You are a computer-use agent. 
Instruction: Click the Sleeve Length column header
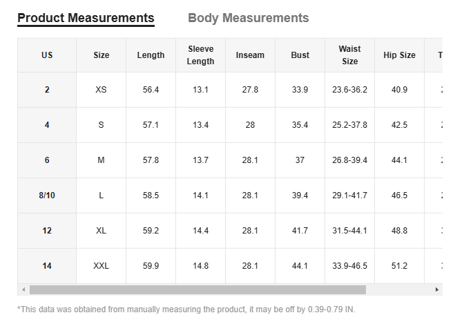point(200,55)
